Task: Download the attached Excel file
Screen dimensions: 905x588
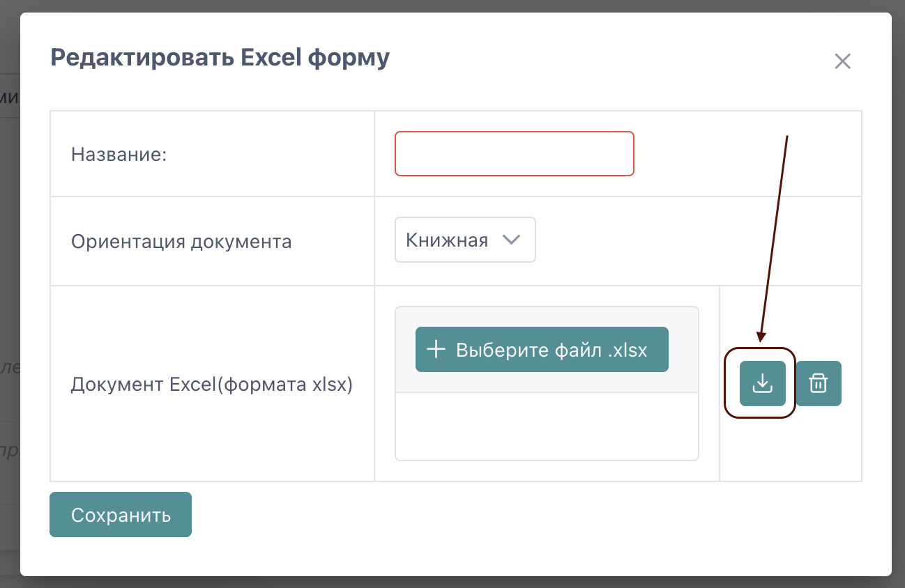Action: click(762, 383)
